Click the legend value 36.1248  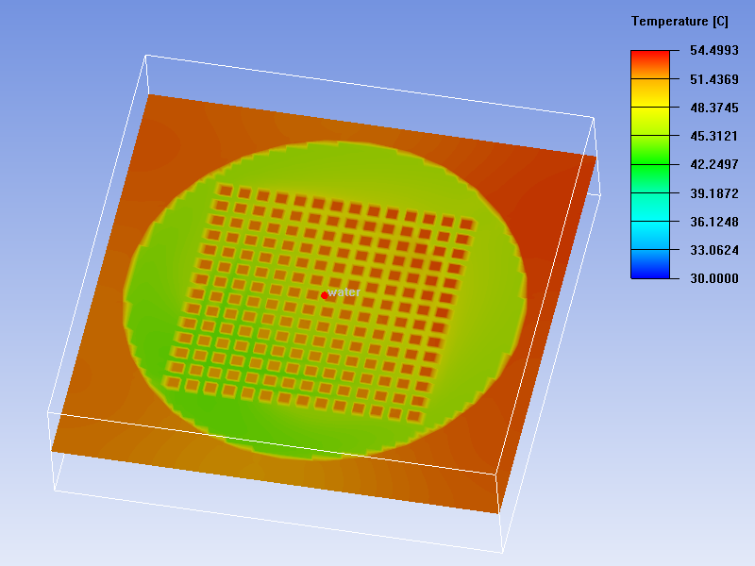click(x=714, y=222)
